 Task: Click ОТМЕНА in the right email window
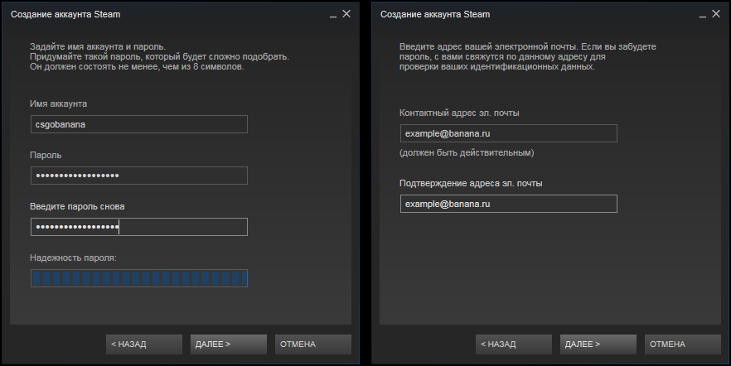[x=683, y=344]
